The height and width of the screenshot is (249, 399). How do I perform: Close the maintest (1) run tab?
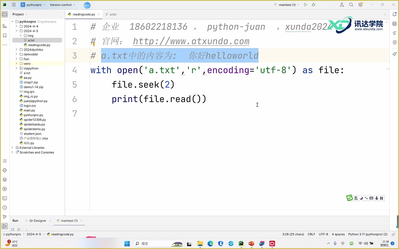tap(81, 220)
